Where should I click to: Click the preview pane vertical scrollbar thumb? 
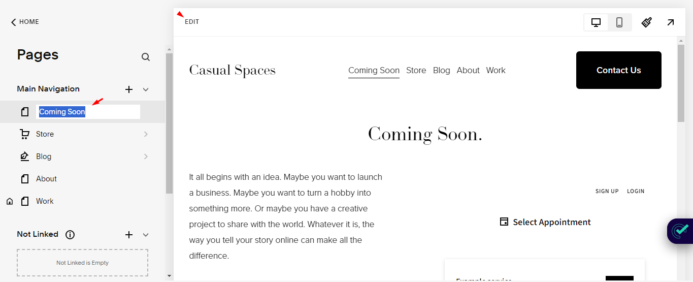[x=681, y=83]
